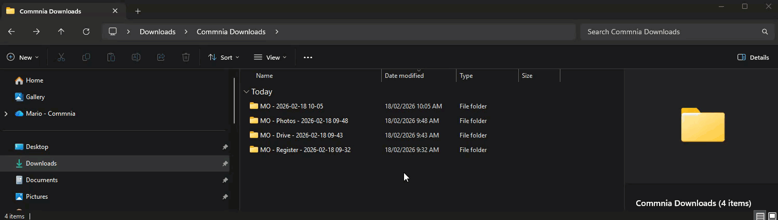Expand the Mario - Commnia tree node
778x220 pixels.
[6, 114]
